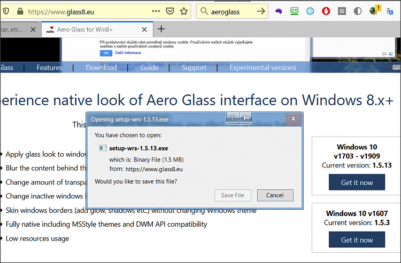Open a new tab with plus button

[x=161, y=29]
